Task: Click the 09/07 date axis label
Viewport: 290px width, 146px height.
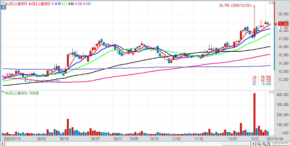Action: coord(95,139)
